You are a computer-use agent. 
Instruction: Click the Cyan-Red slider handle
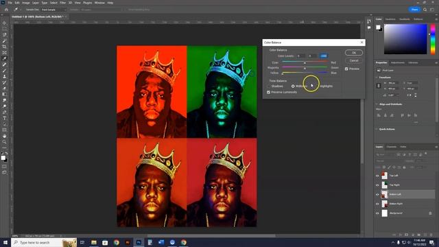305,62
